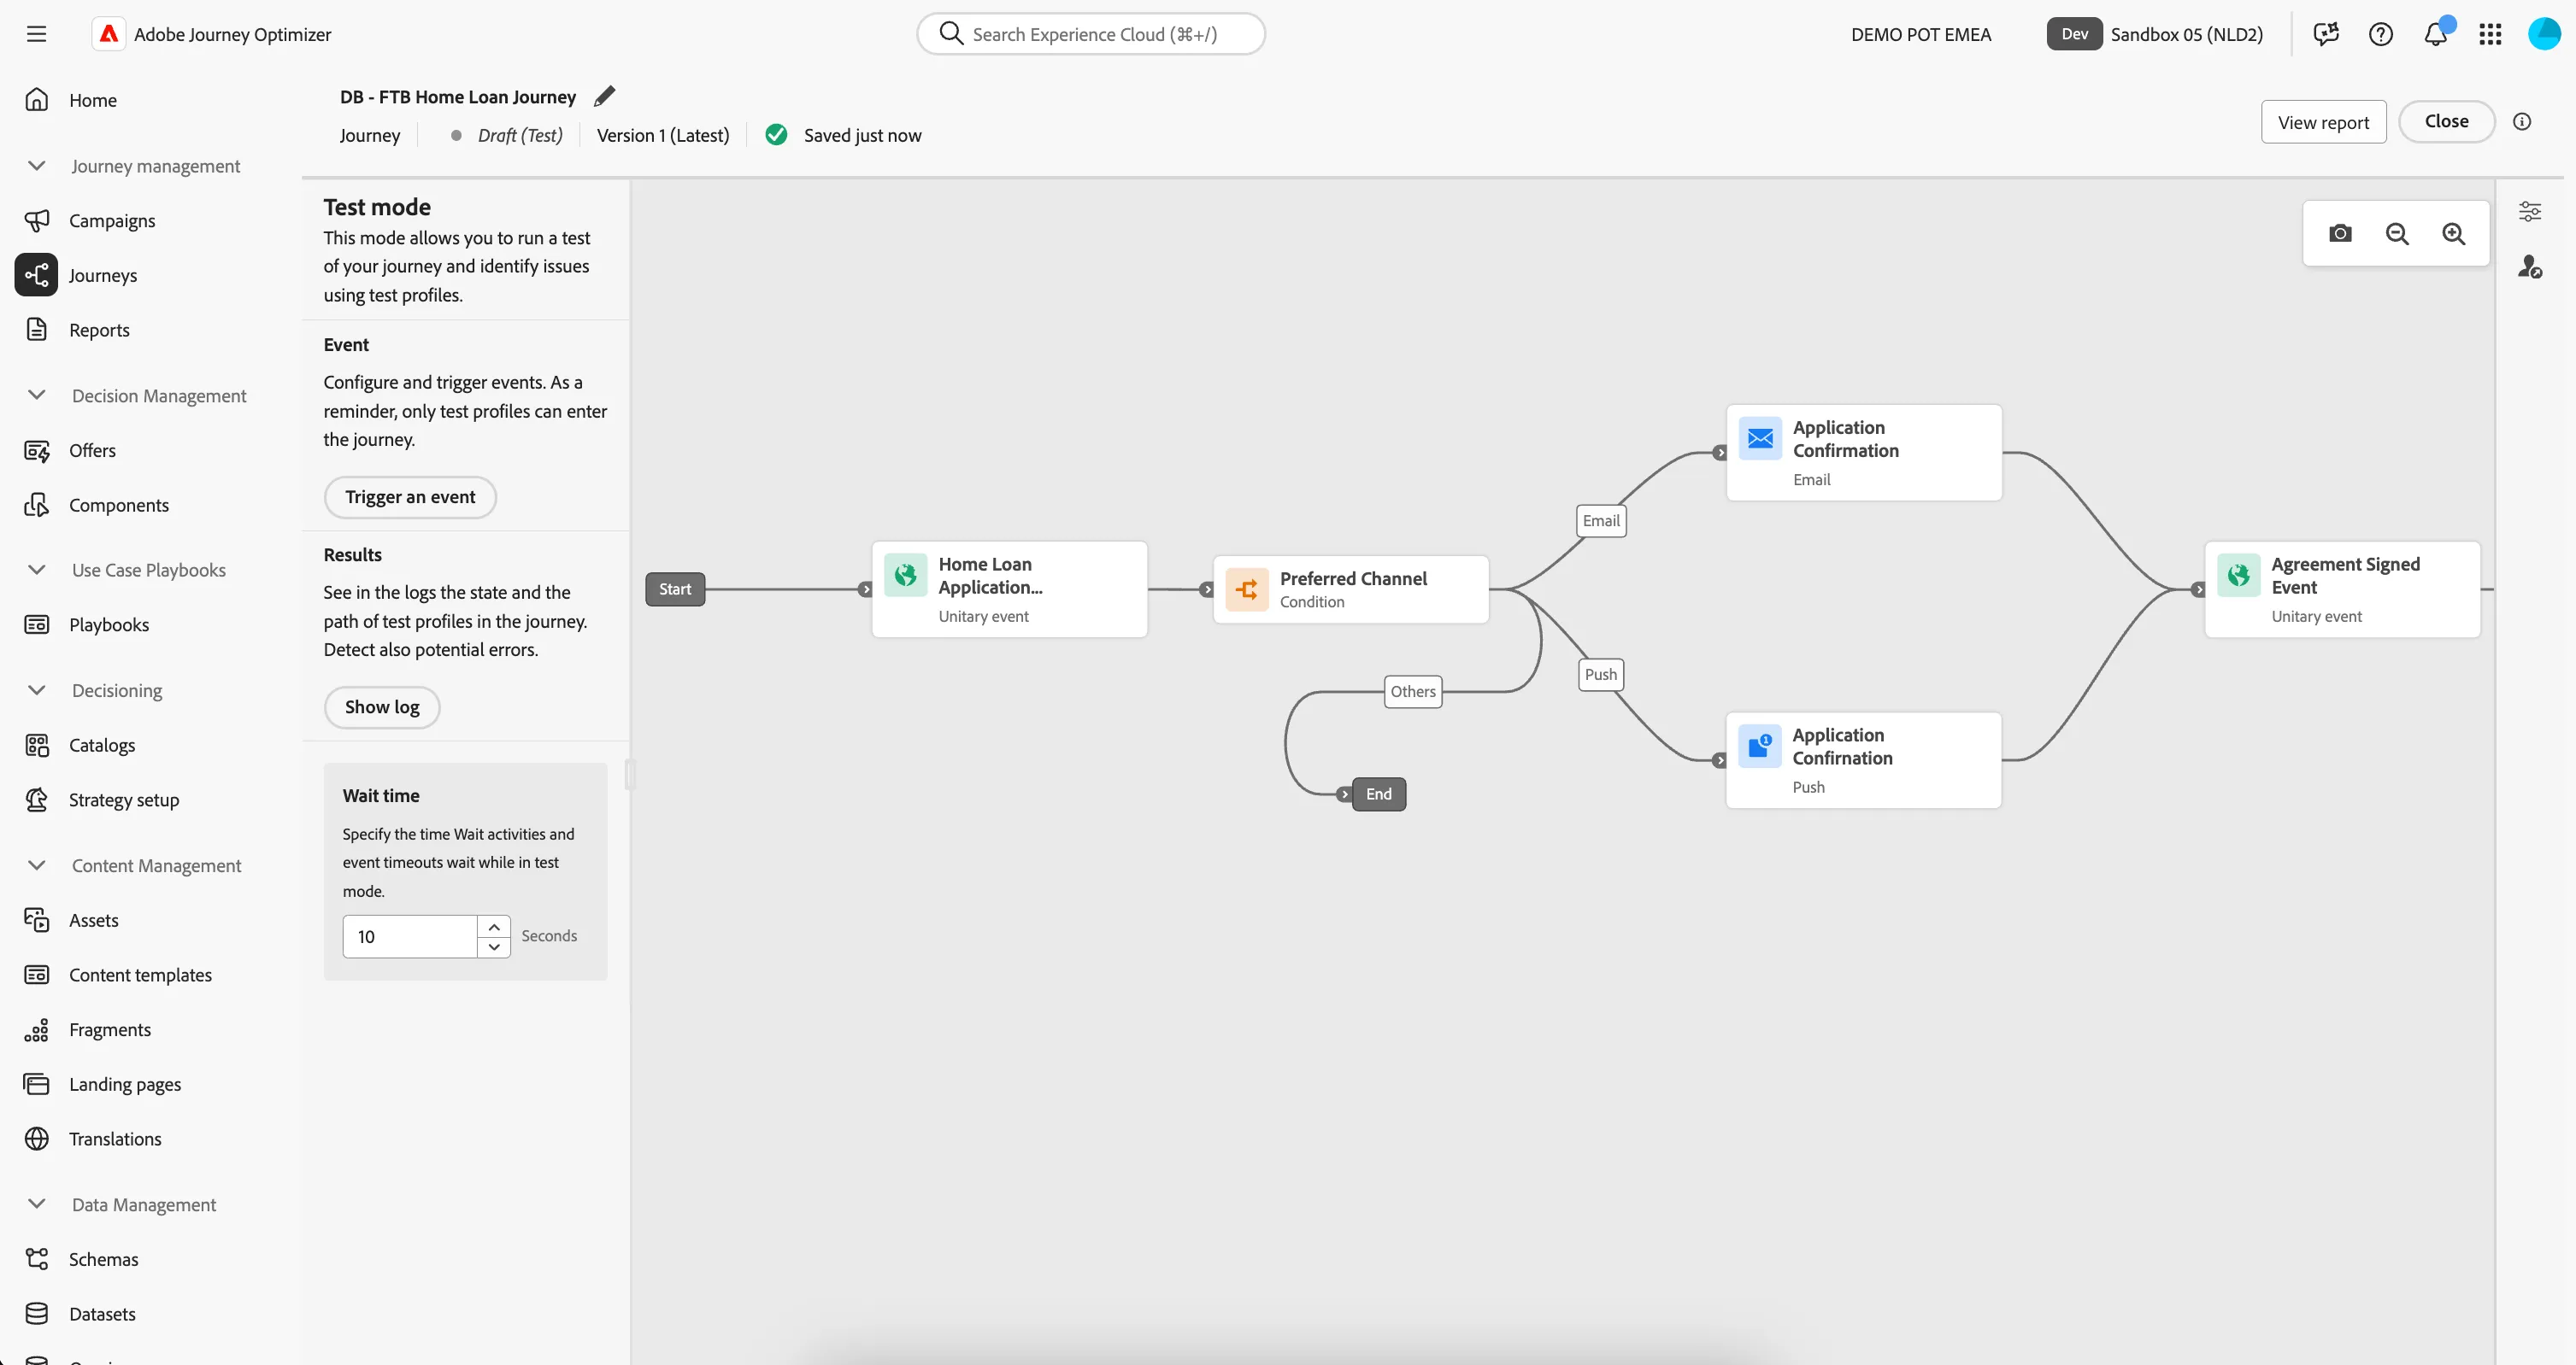The width and height of the screenshot is (2576, 1365).
Task: Open the hamburger navigation menu
Action: pos(37,34)
